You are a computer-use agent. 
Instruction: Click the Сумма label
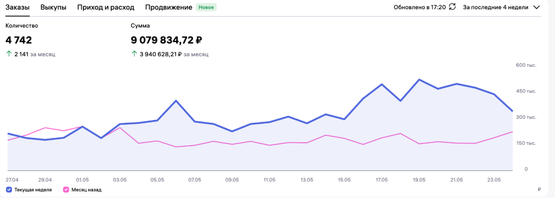coord(140,25)
